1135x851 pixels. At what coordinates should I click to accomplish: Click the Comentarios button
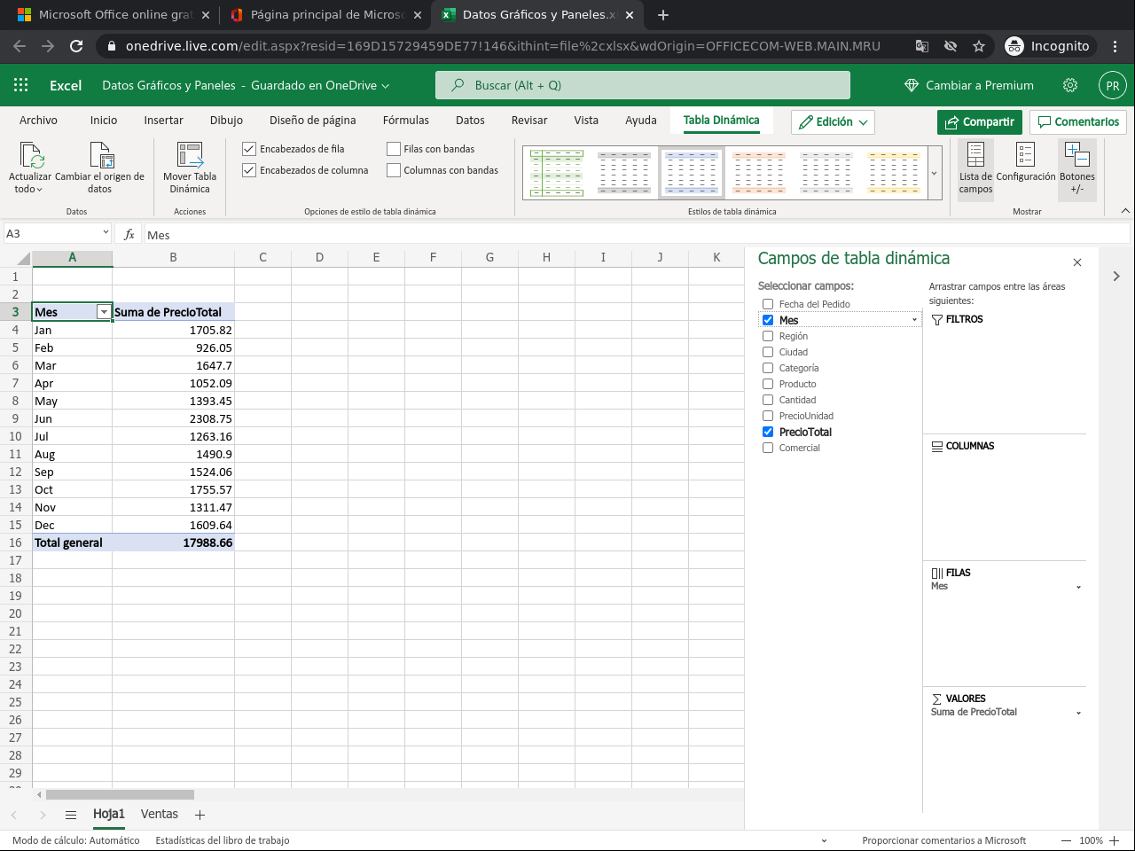[1078, 122]
